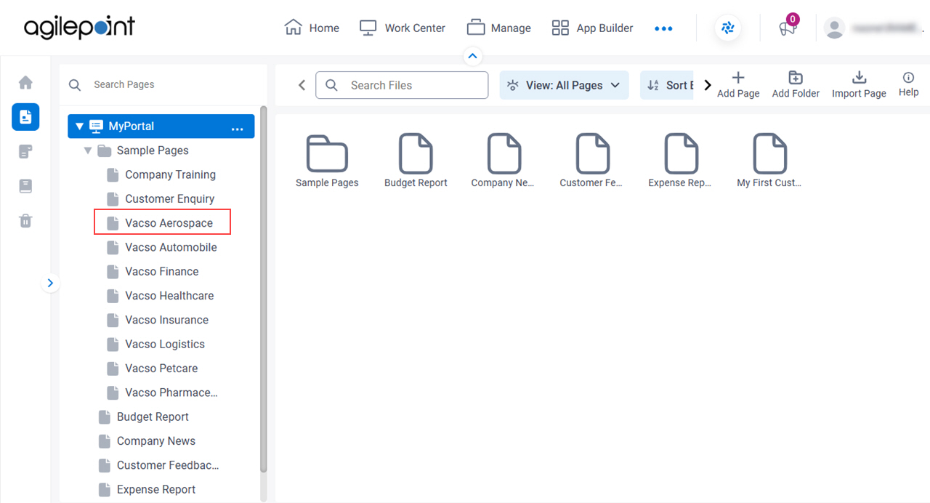Open the Budget Report file icon
The height and width of the screenshot is (503, 930).
click(x=416, y=161)
